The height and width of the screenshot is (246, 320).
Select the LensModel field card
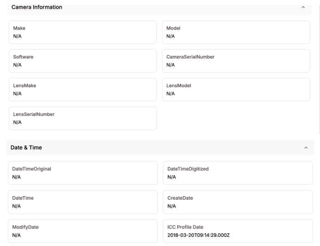236,89
